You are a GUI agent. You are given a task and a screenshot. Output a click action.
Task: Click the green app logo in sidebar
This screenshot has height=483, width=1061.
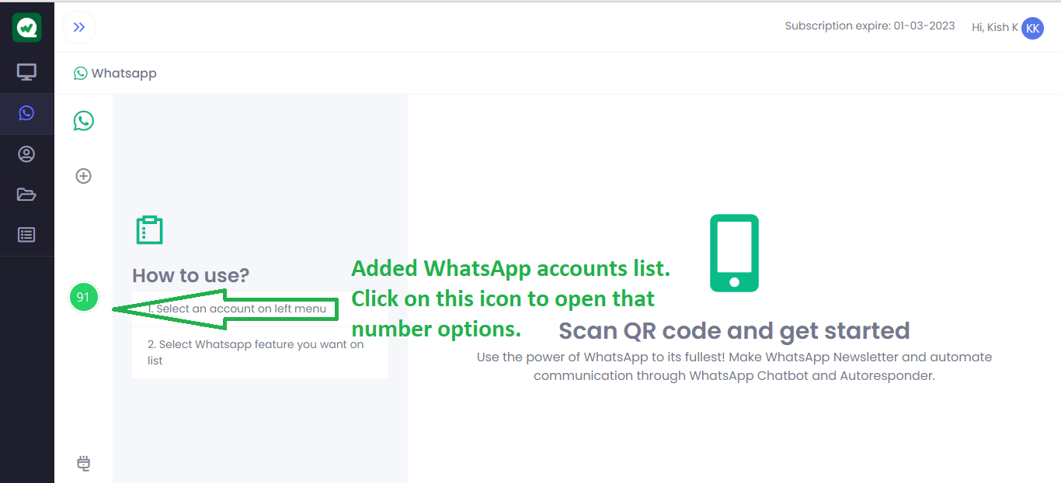tap(26, 28)
